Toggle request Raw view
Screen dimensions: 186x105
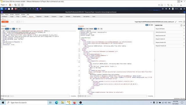click(7, 29)
